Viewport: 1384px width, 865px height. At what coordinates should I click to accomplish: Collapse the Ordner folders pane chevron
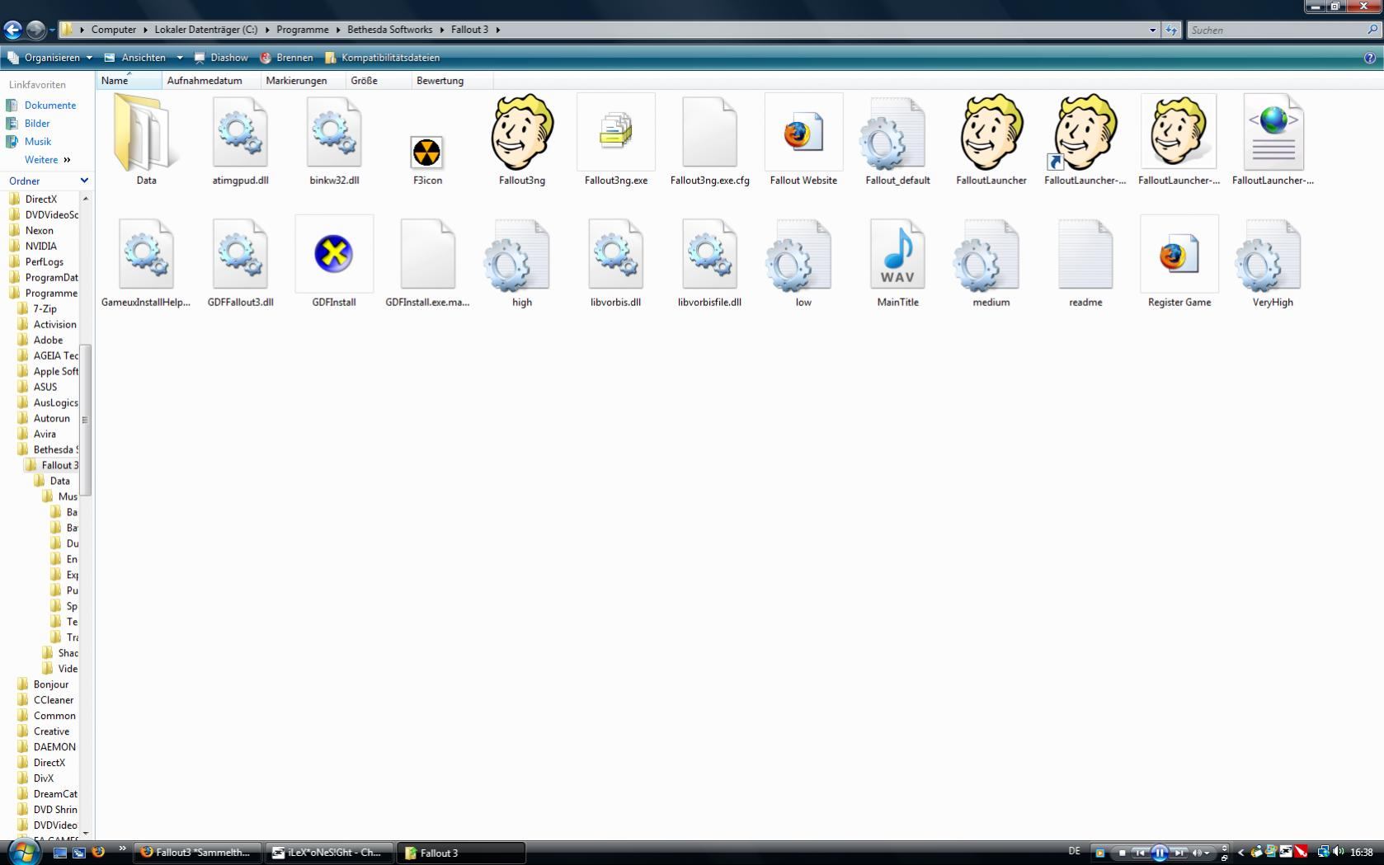(x=84, y=181)
